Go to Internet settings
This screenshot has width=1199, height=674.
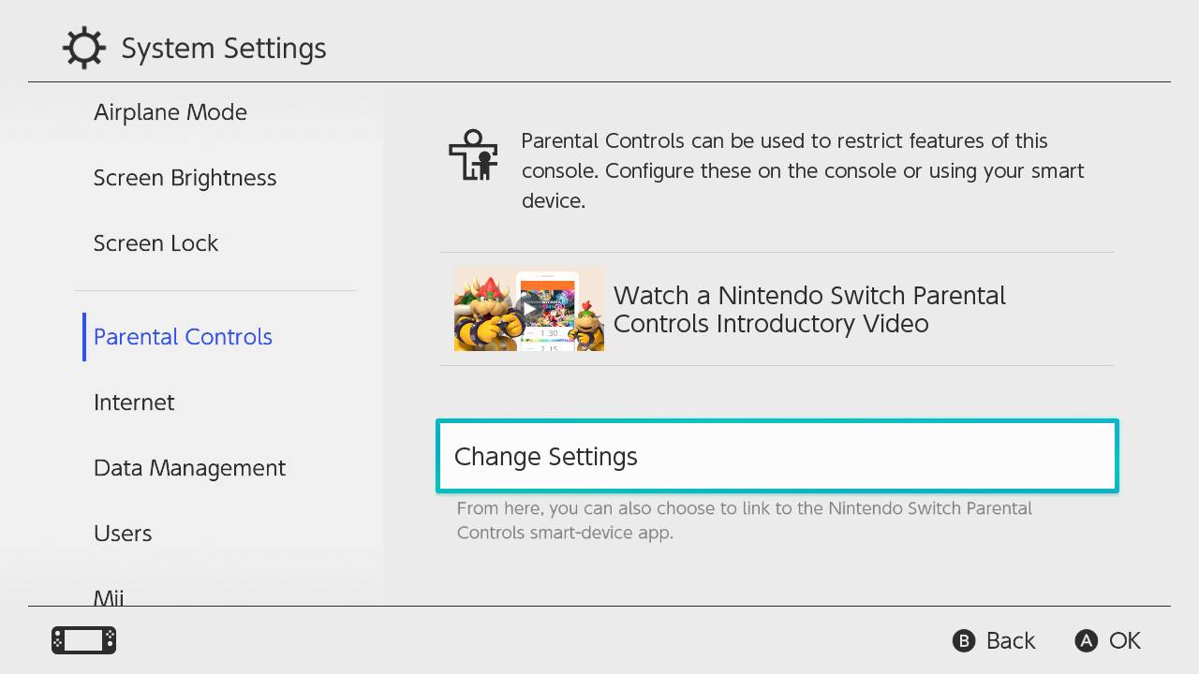[134, 403]
